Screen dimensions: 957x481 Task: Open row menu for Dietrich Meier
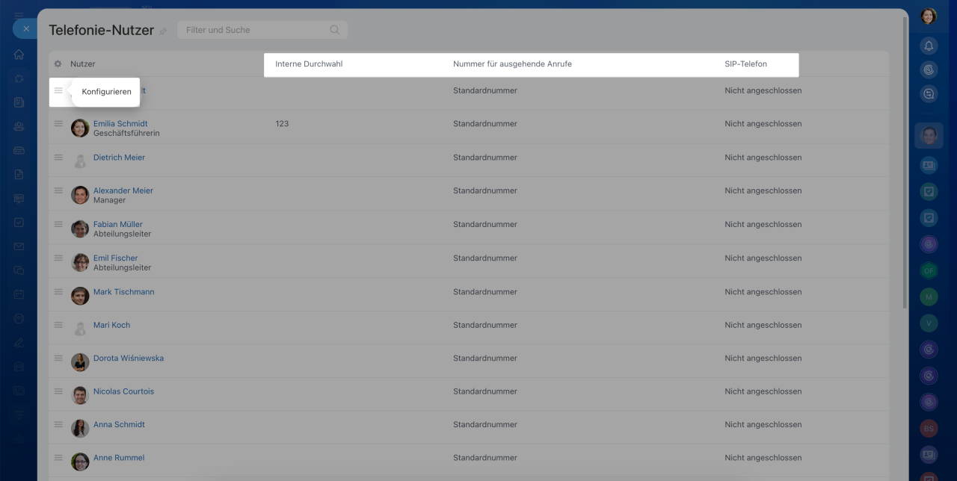point(58,158)
